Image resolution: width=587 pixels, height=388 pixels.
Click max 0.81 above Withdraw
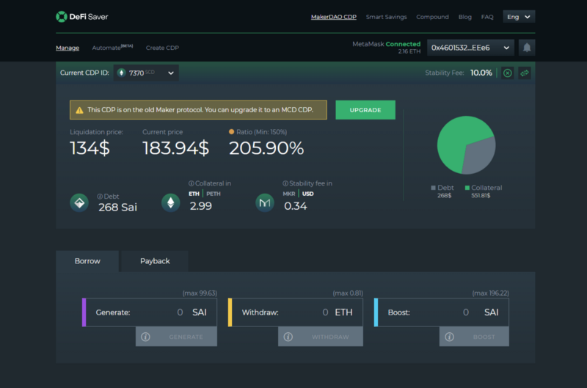point(348,293)
